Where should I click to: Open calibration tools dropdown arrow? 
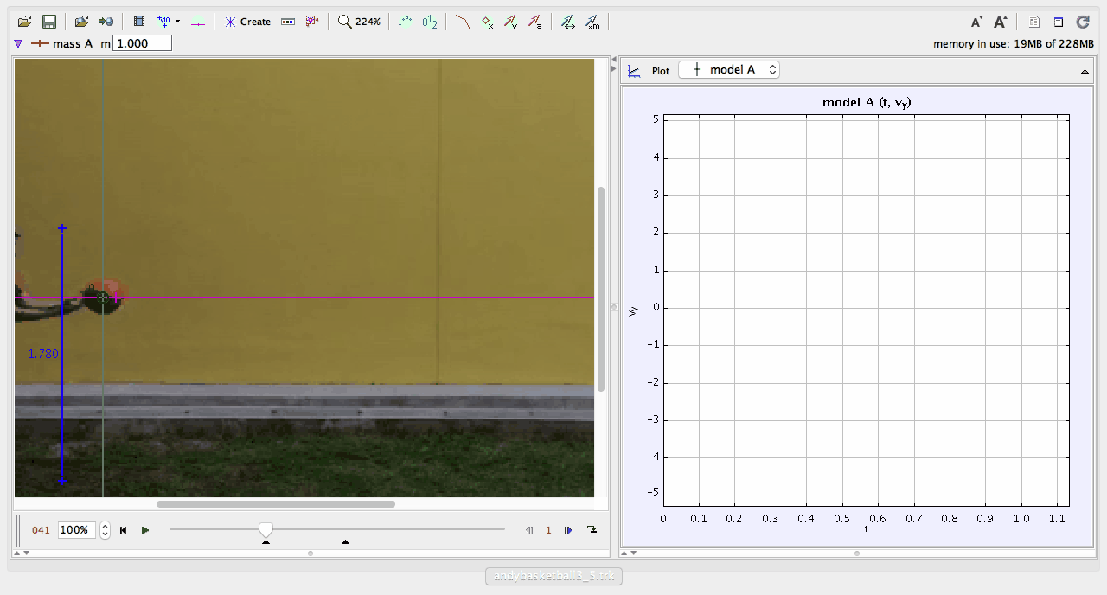click(177, 22)
